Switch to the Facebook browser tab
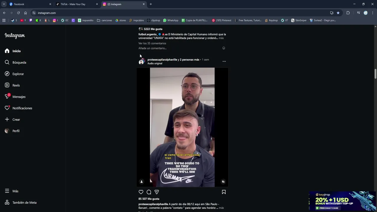This screenshot has width=377, height=212. pos(30,4)
